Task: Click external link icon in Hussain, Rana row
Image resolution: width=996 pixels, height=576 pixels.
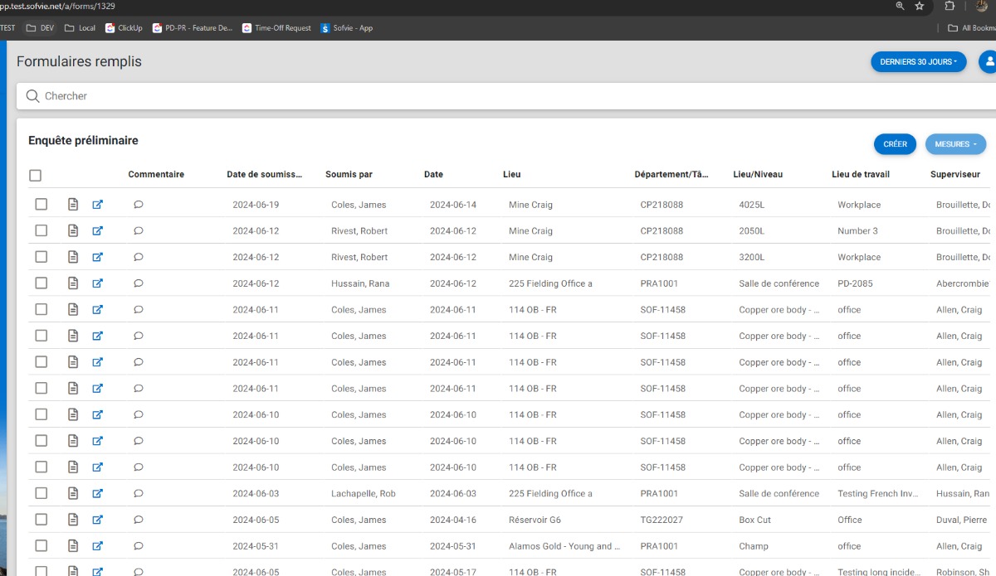Action: pos(97,283)
